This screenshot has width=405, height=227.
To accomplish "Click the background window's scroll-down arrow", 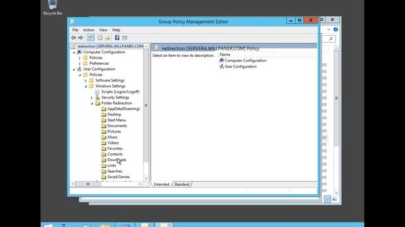I will [336, 192].
